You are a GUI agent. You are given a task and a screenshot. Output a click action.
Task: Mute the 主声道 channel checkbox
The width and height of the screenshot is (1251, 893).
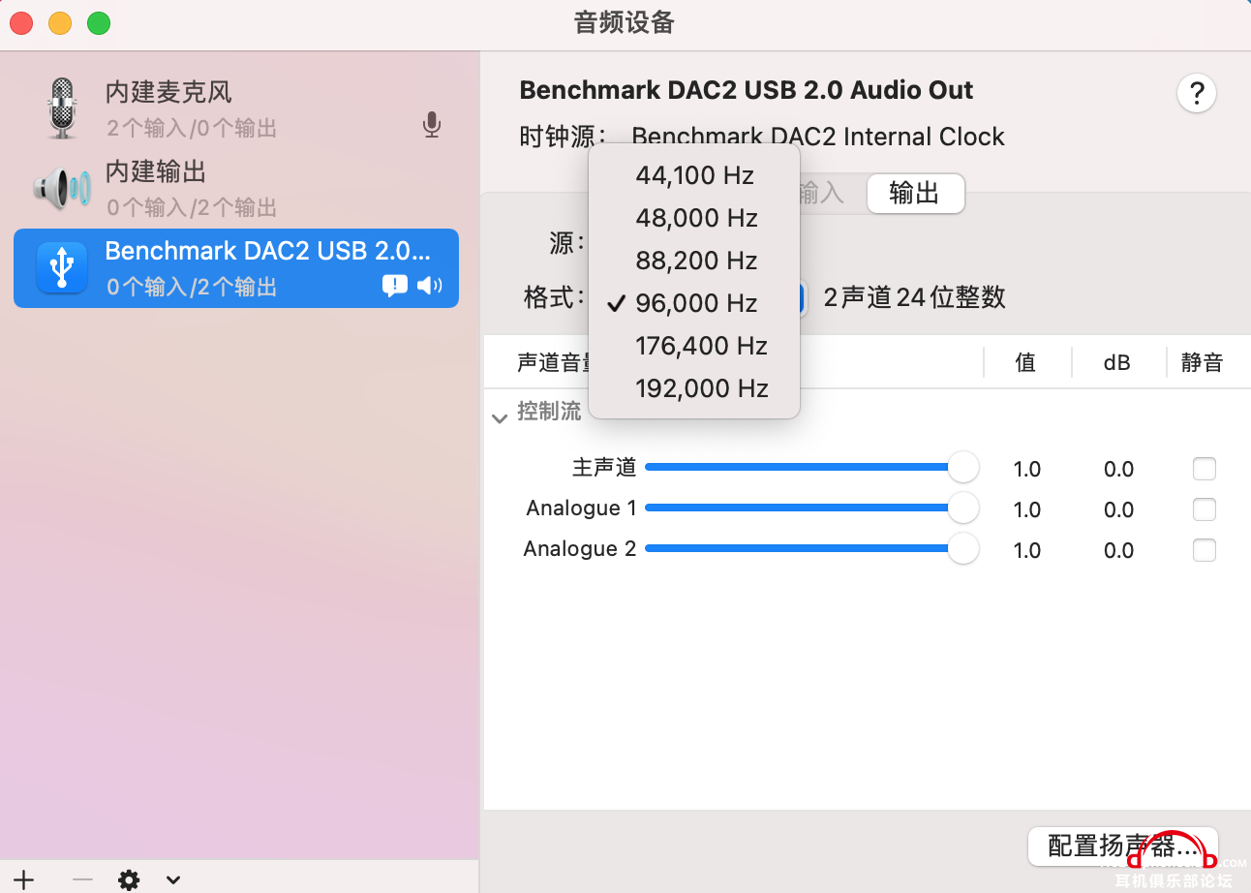point(1205,469)
